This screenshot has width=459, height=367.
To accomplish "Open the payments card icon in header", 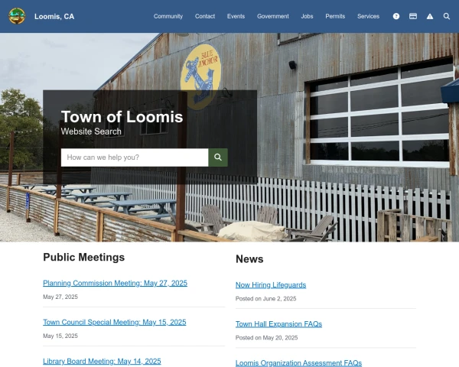I will point(413,16).
